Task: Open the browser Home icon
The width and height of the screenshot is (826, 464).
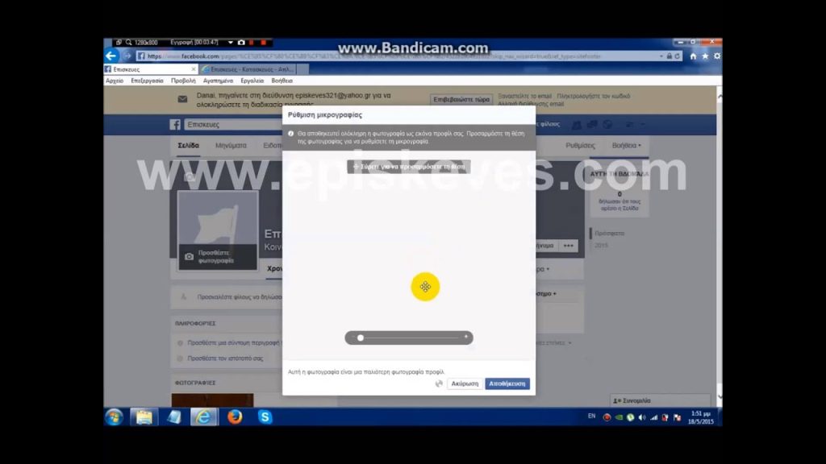Action: [x=693, y=56]
